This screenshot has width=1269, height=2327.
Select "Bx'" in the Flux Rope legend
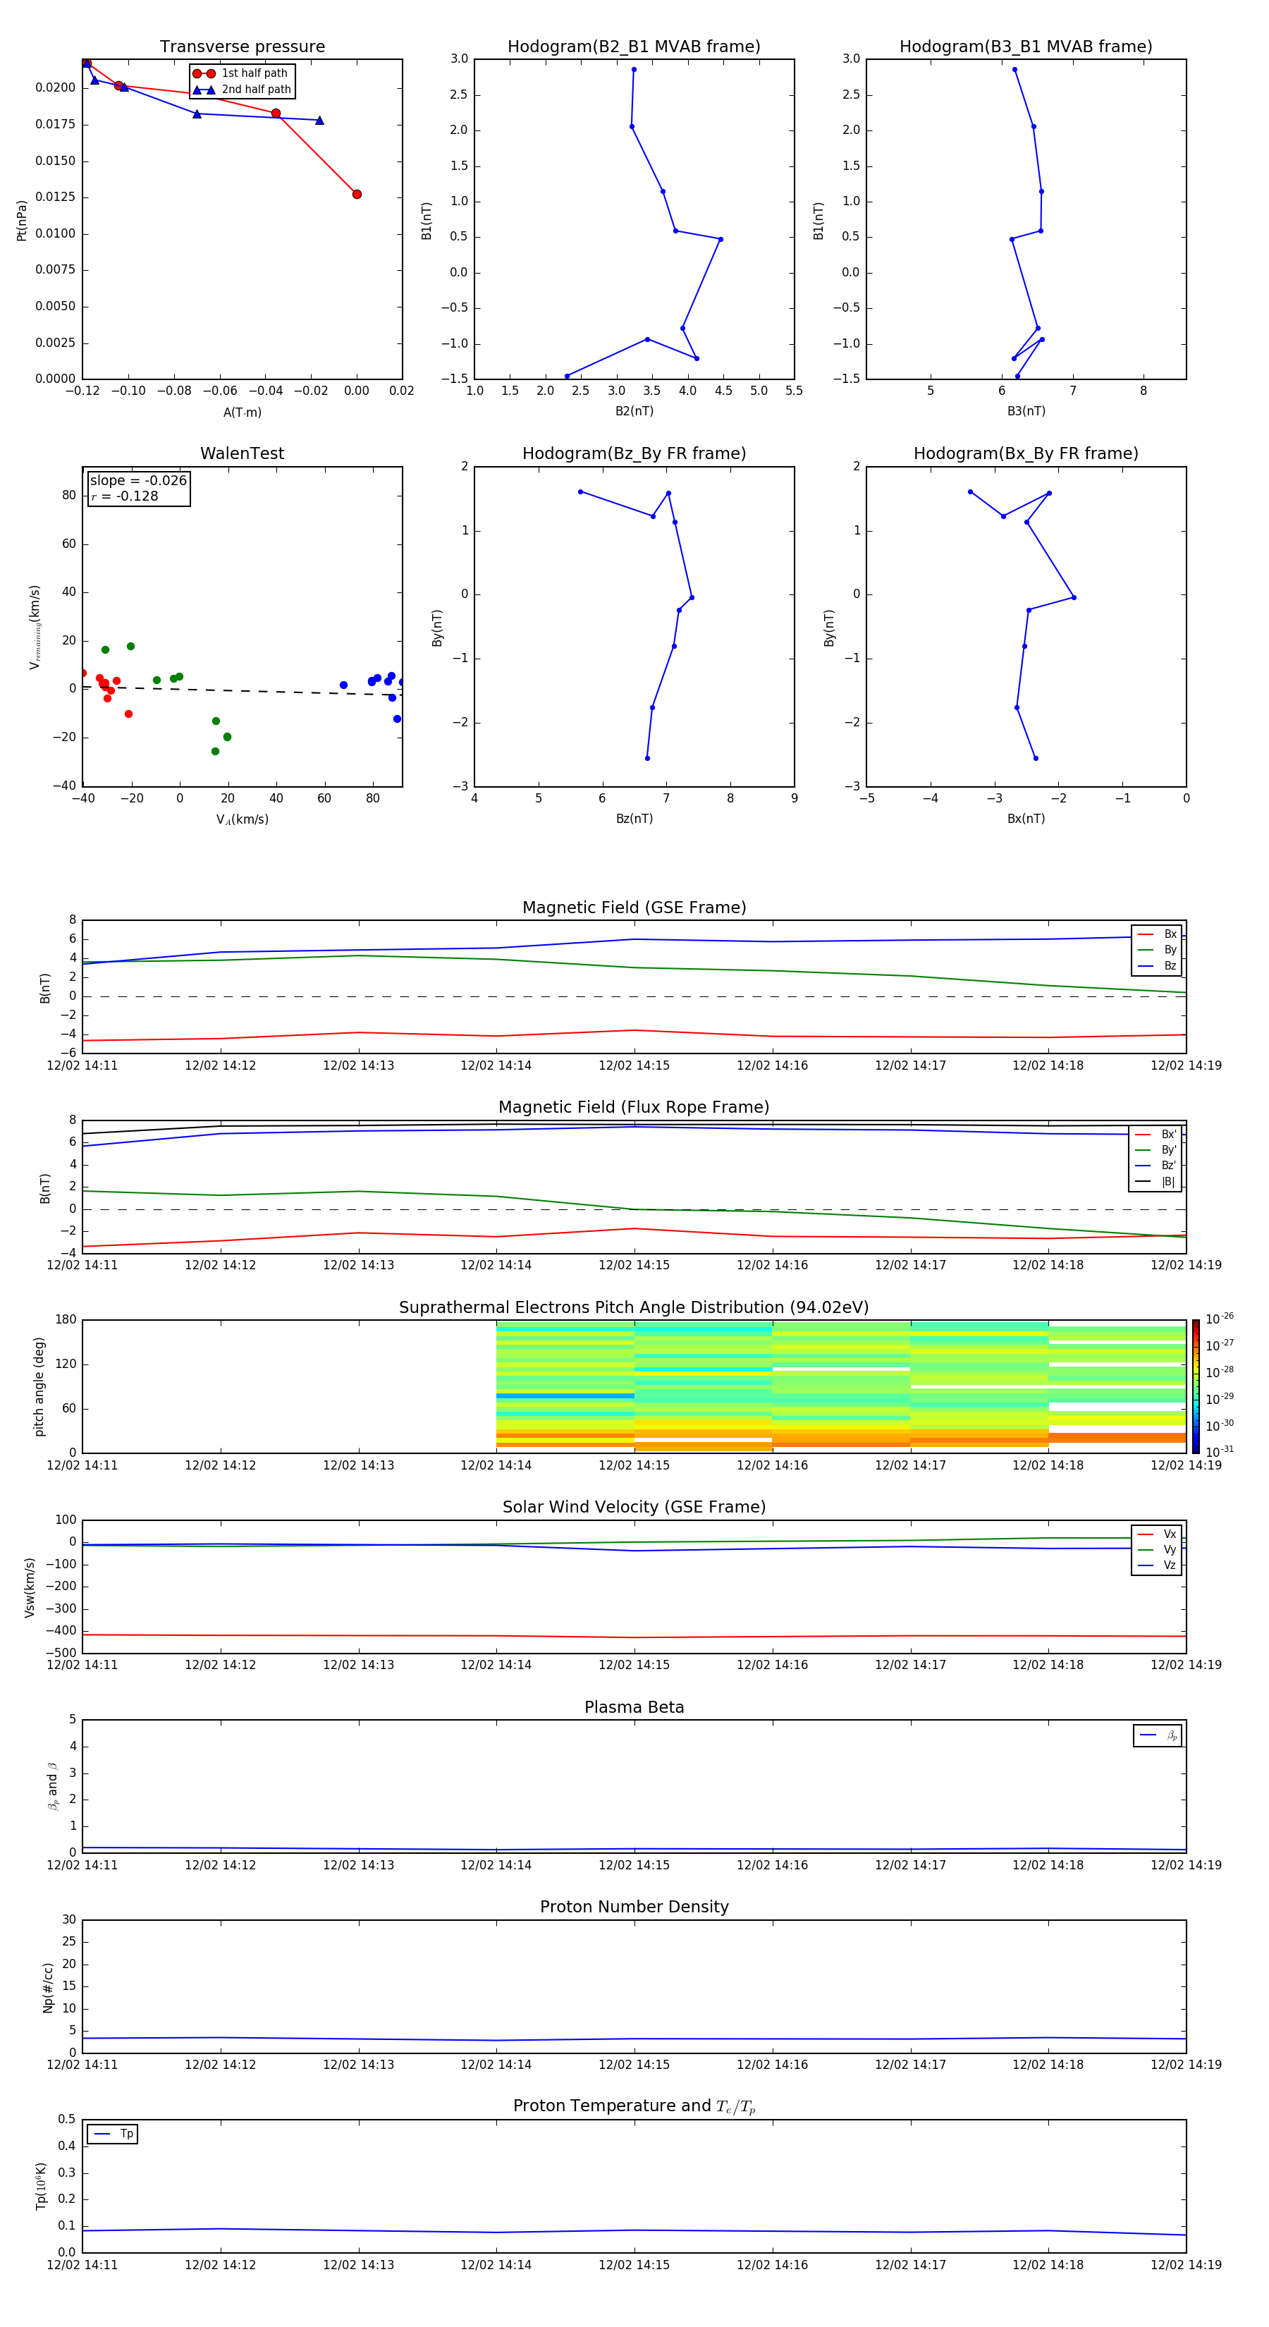pyautogui.click(x=1155, y=1135)
